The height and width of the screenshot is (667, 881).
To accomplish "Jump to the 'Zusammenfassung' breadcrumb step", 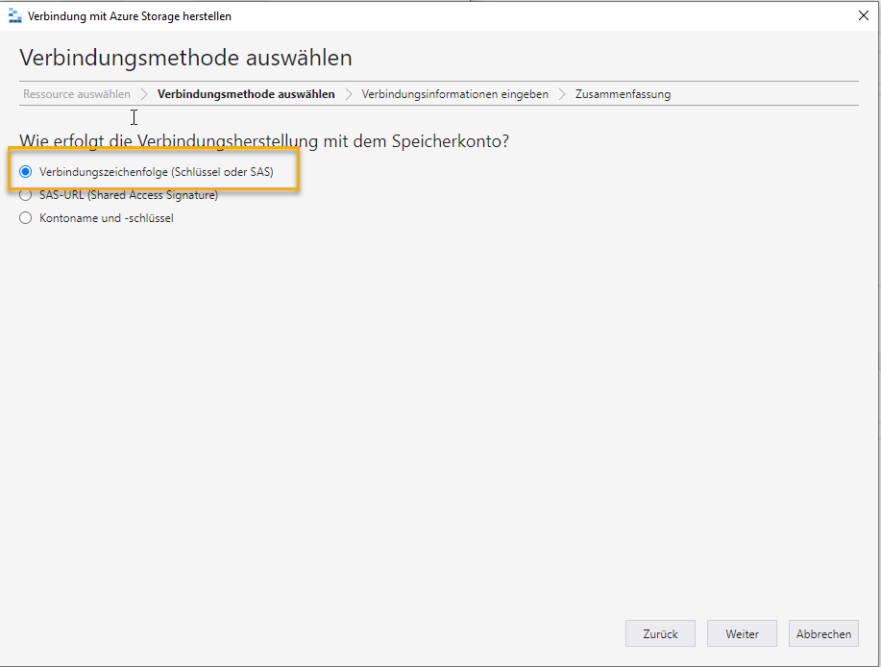I will [x=623, y=94].
